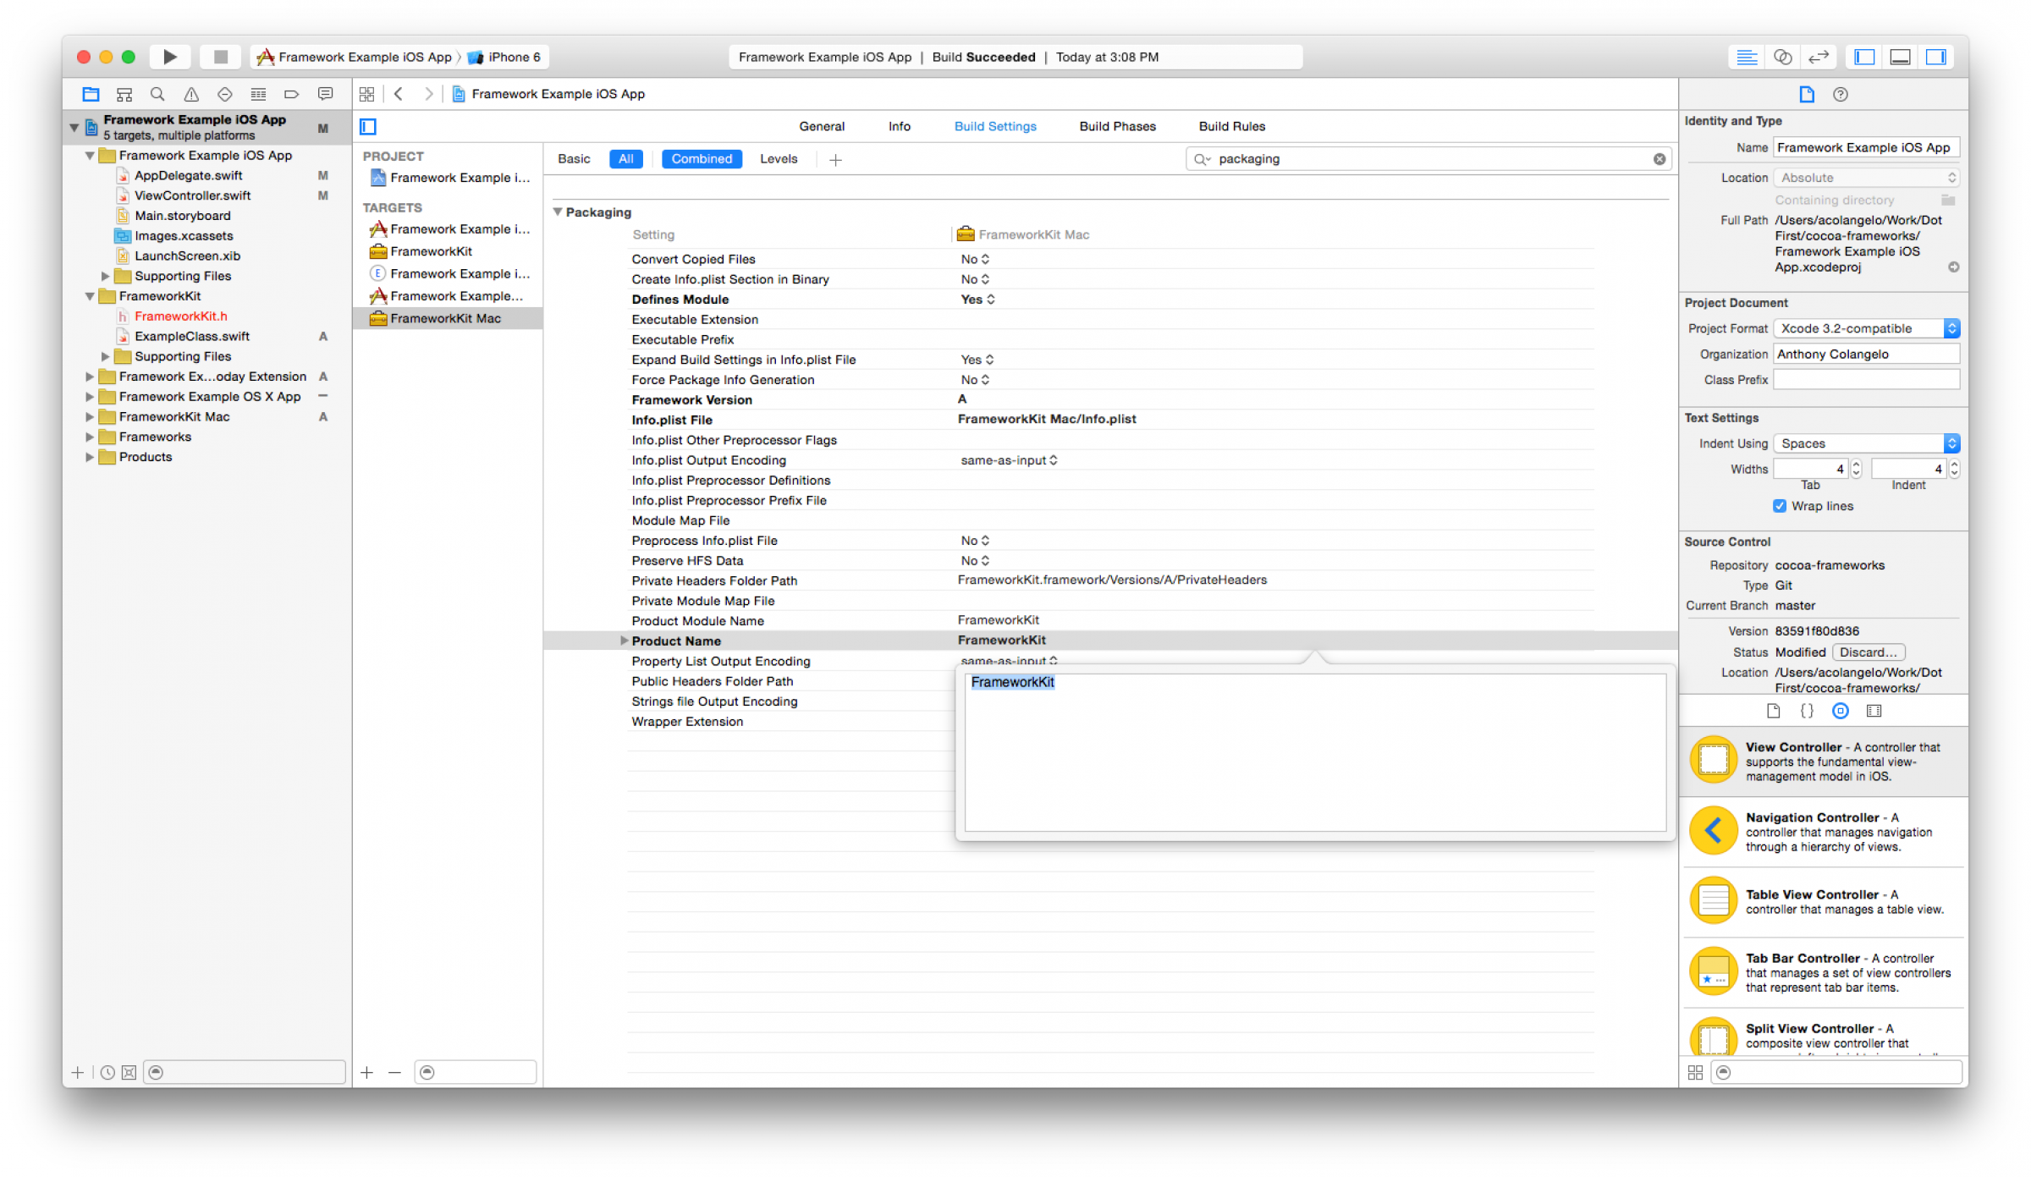Show the Quick Help inspector

pos(1841,94)
